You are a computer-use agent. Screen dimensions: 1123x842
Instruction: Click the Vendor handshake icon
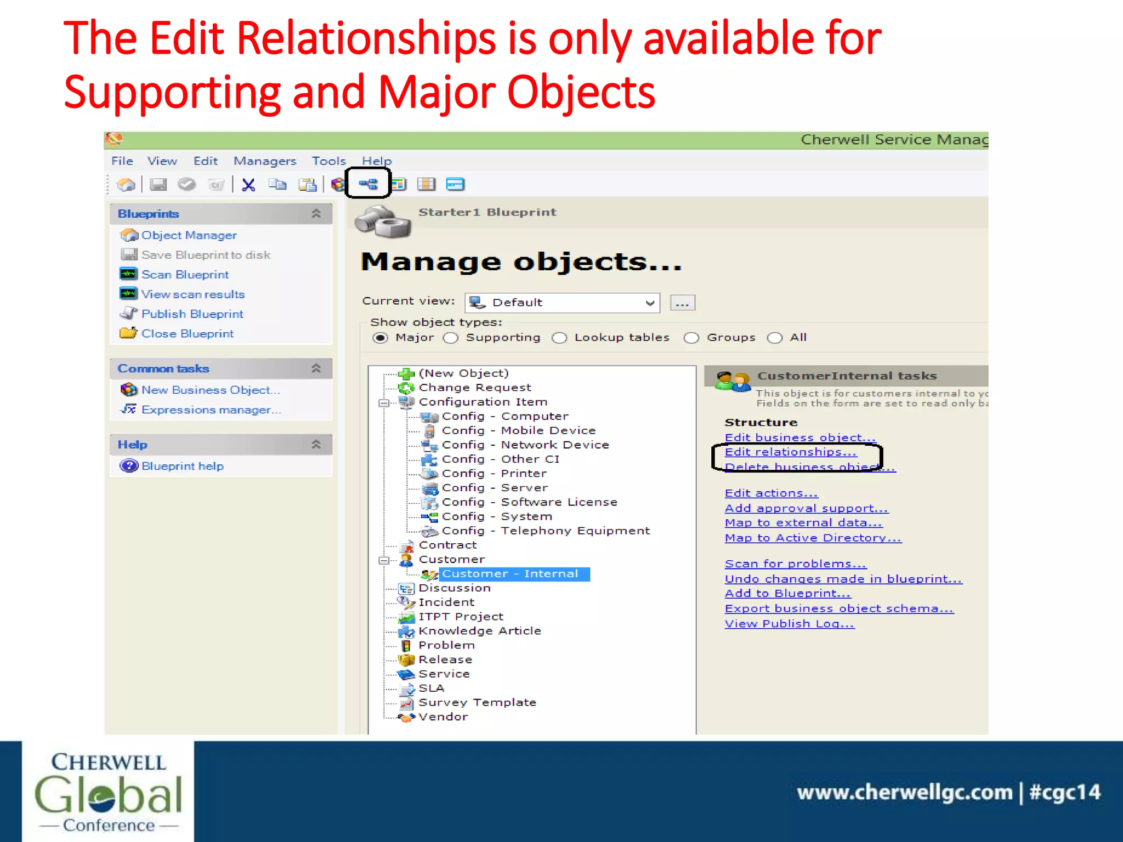click(x=406, y=717)
